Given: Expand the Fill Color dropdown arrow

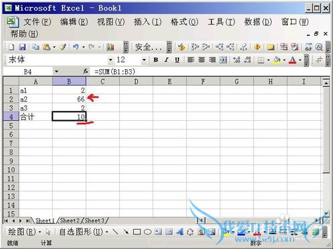Looking at the screenshot, I should click(x=284, y=60).
